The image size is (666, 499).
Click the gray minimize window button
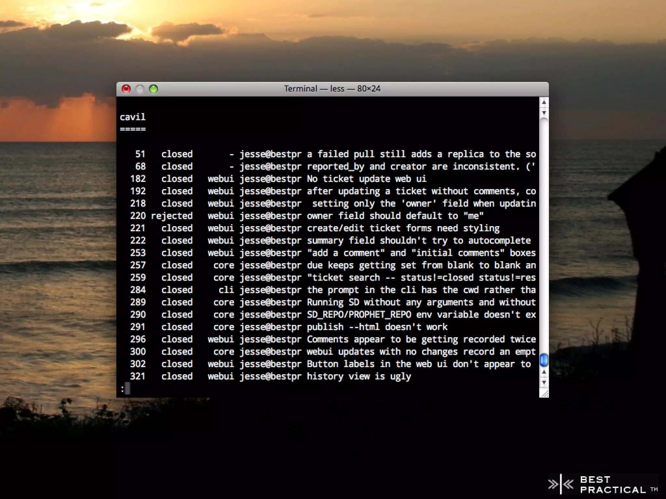coord(140,89)
